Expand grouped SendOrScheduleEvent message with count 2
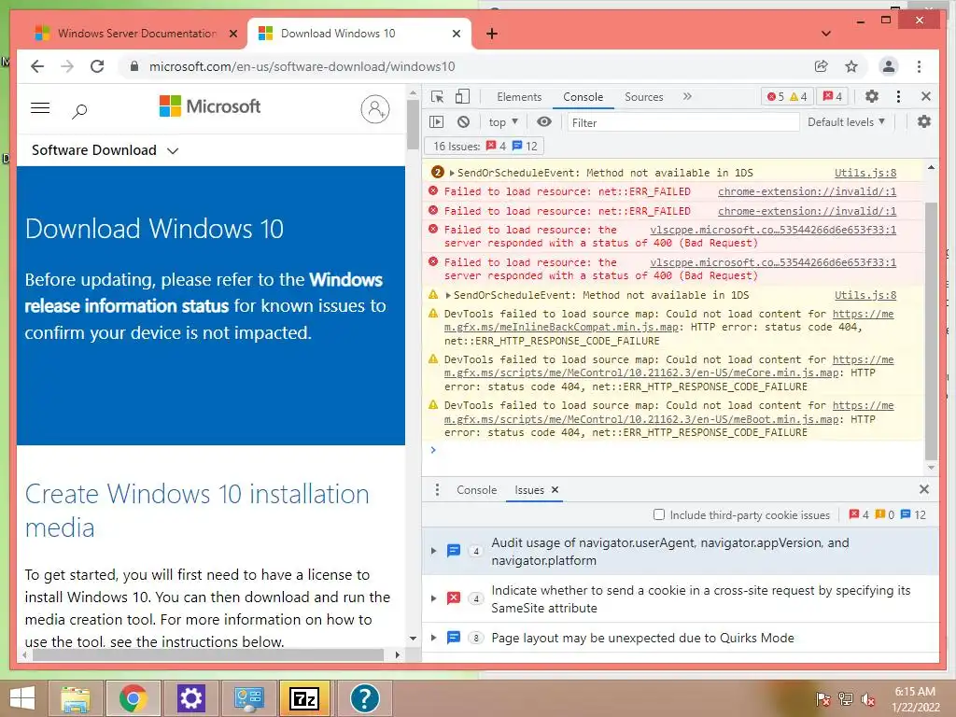This screenshot has height=717, width=956. pos(452,173)
